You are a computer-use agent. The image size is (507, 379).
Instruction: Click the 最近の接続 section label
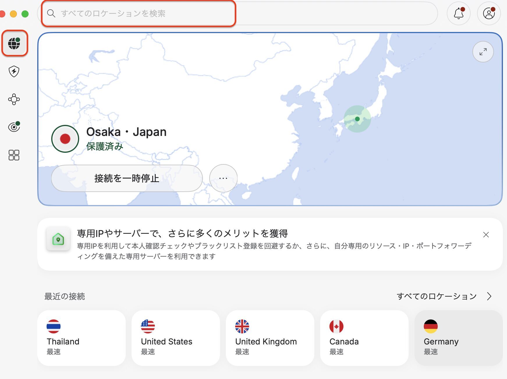(x=65, y=296)
